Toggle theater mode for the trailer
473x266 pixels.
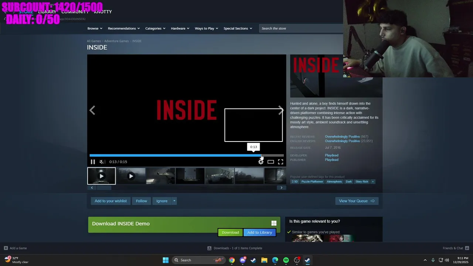pos(271,162)
